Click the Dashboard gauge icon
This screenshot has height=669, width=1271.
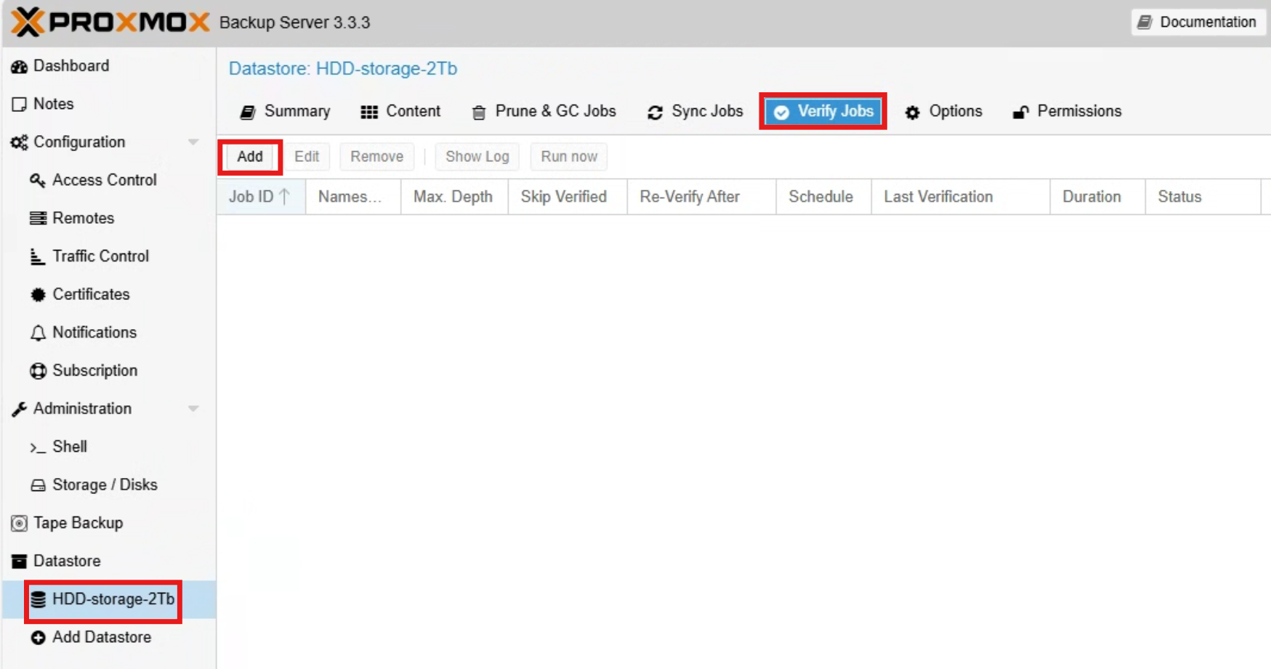point(20,66)
